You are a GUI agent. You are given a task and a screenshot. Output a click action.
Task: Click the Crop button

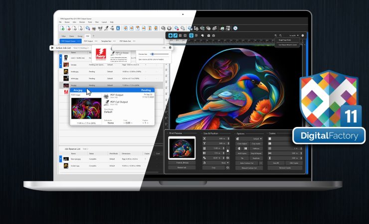click(213, 168)
